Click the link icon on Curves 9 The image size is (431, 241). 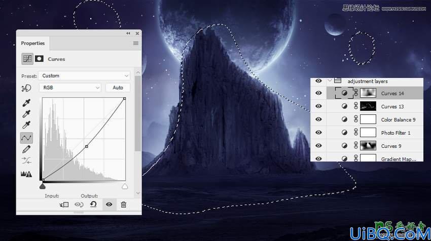coord(356,146)
